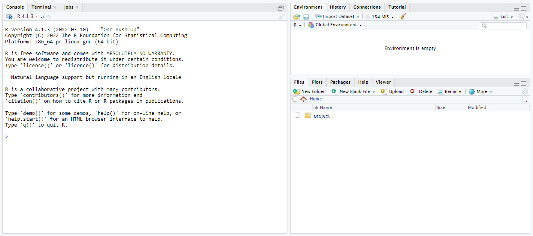
Task: Switch to the Terminal tab
Action: pos(41,7)
